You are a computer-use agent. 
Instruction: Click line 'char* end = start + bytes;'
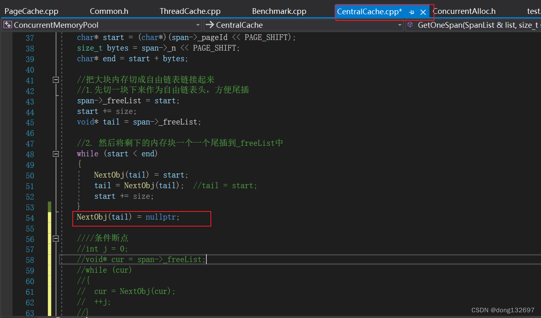132,59
